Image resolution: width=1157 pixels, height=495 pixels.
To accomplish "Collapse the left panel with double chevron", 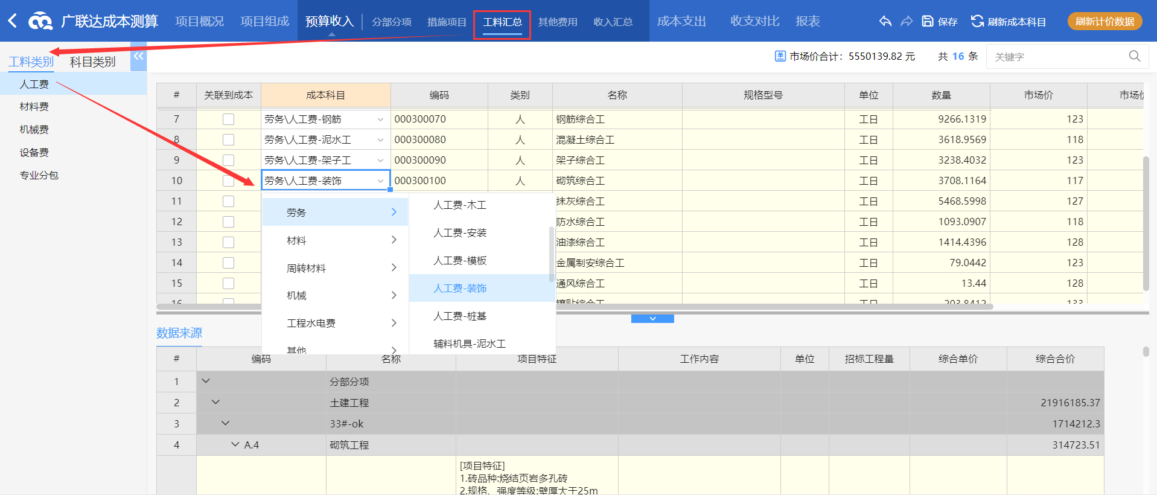I will [139, 56].
